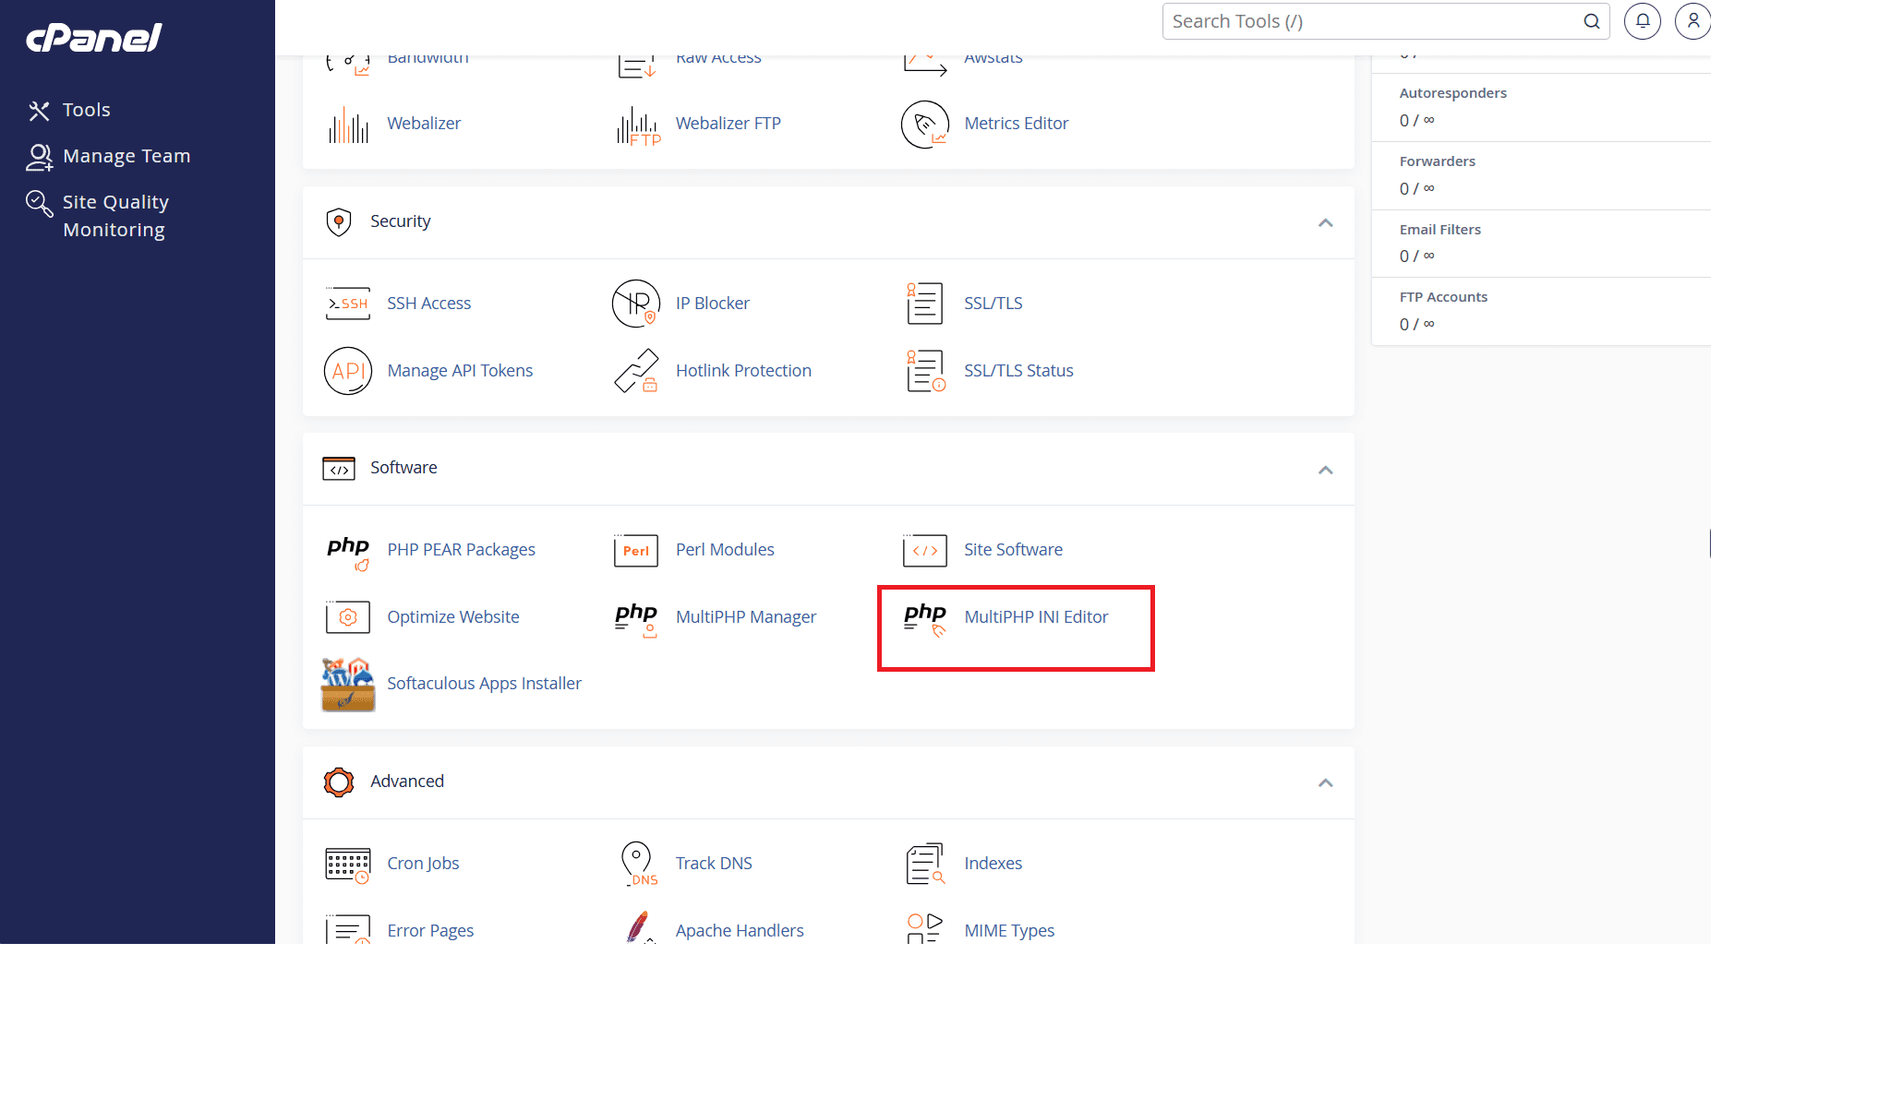Click the SSH Access icon
The width and height of the screenshot is (1878, 1098).
[347, 304]
